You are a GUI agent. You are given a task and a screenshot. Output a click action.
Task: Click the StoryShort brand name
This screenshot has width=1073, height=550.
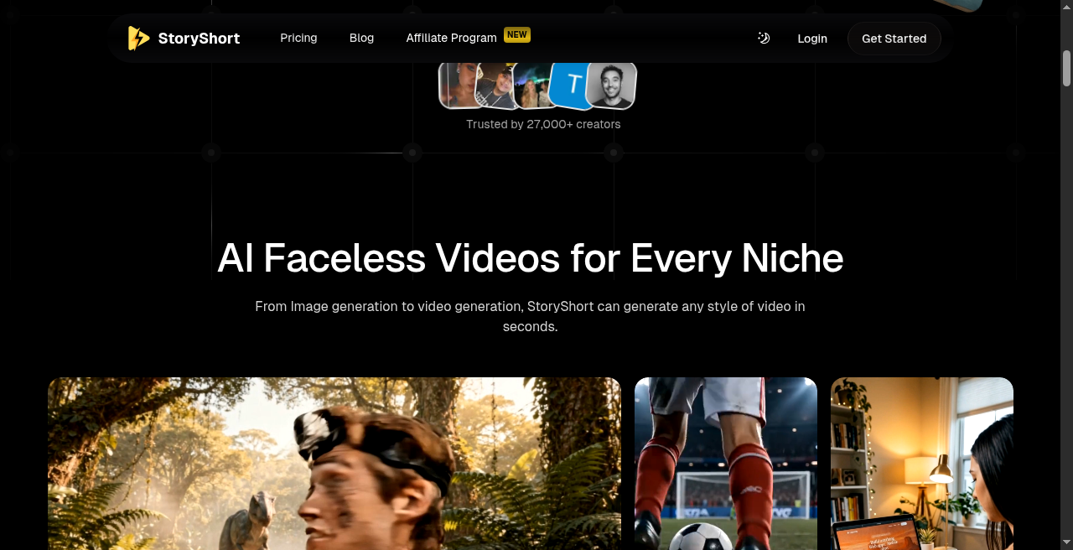click(x=199, y=39)
